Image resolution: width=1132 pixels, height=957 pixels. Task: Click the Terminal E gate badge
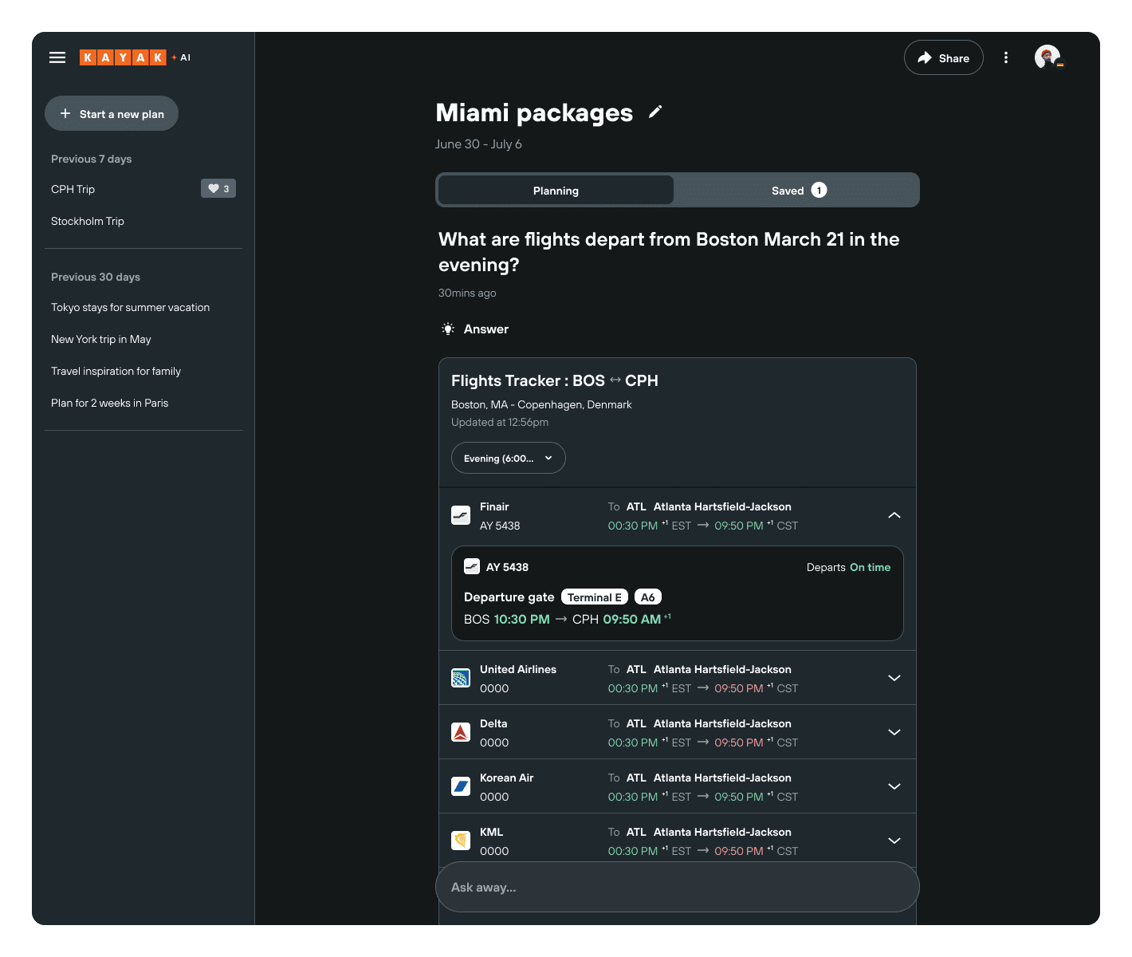pyautogui.click(x=595, y=597)
